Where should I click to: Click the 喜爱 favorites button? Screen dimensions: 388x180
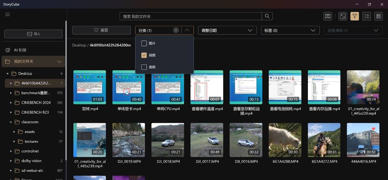tap(101, 30)
